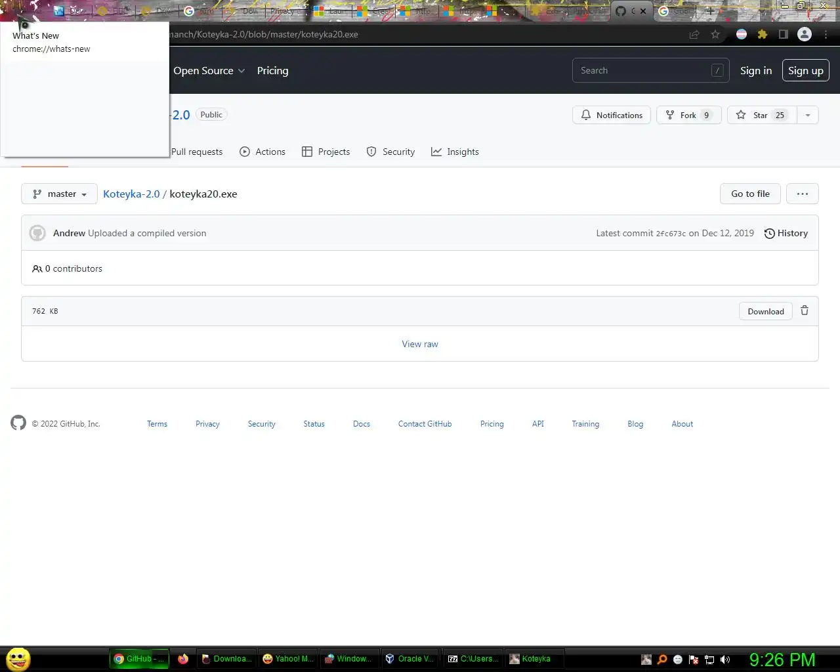Viewport: 840px width, 672px height.
Task: Click the GitHub octocat logo in footer
Action: (18, 423)
